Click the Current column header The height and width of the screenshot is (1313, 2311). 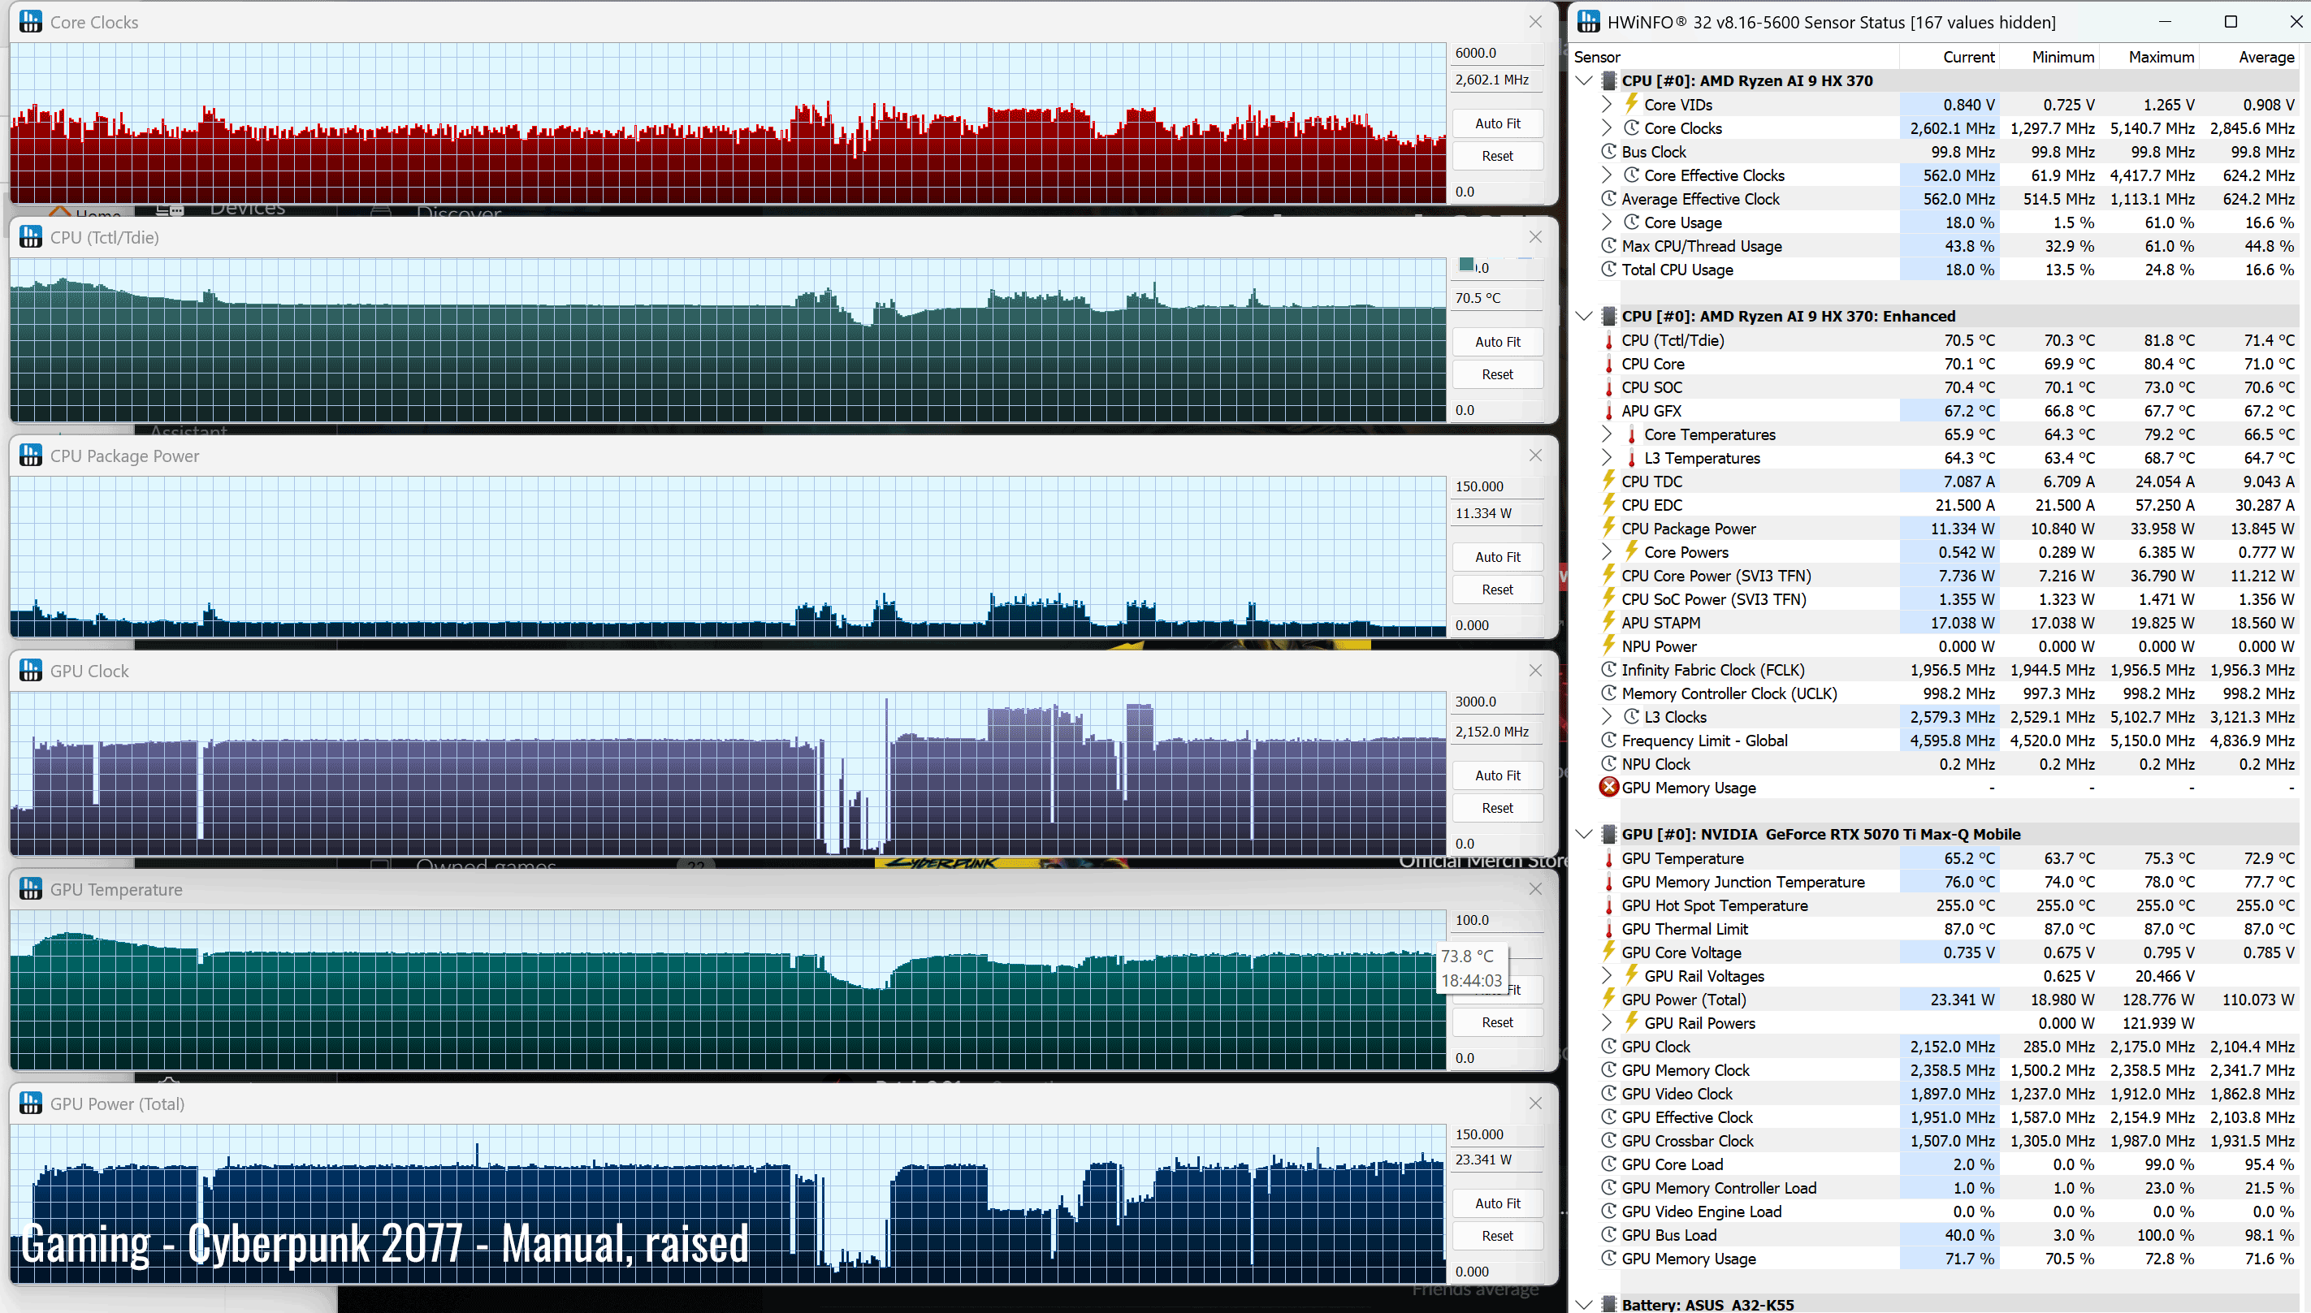pos(1950,57)
